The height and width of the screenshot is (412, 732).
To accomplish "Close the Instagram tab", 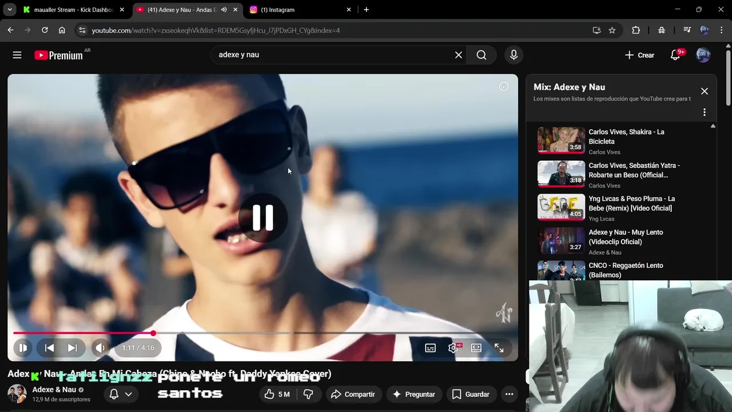I will point(349,10).
